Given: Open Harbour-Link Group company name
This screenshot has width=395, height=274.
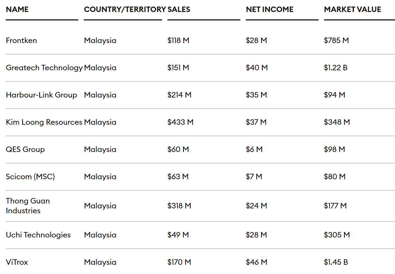Looking at the screenshot, I should point(41,95).
